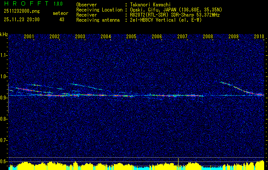Viewport: 268px width, 170px height.
Task: Click the Observer label
Action: 86,5
